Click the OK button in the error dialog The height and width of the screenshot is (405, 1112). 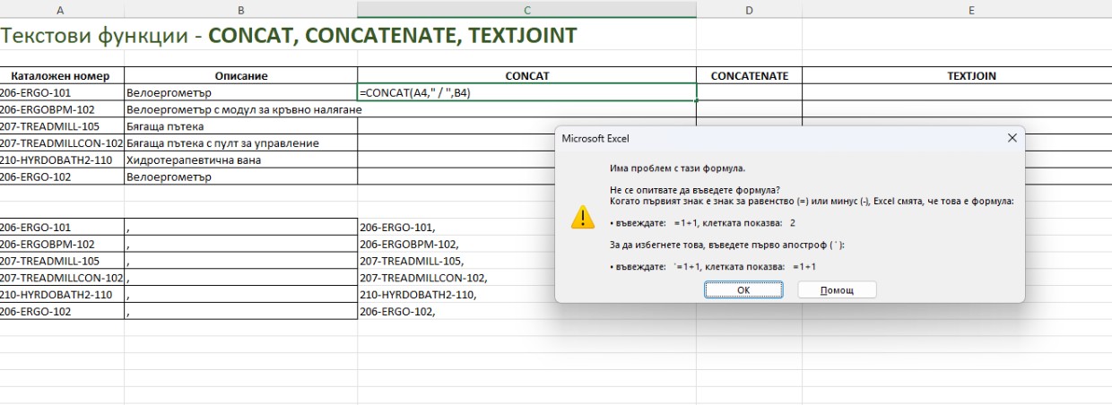(x=743, y=290)
